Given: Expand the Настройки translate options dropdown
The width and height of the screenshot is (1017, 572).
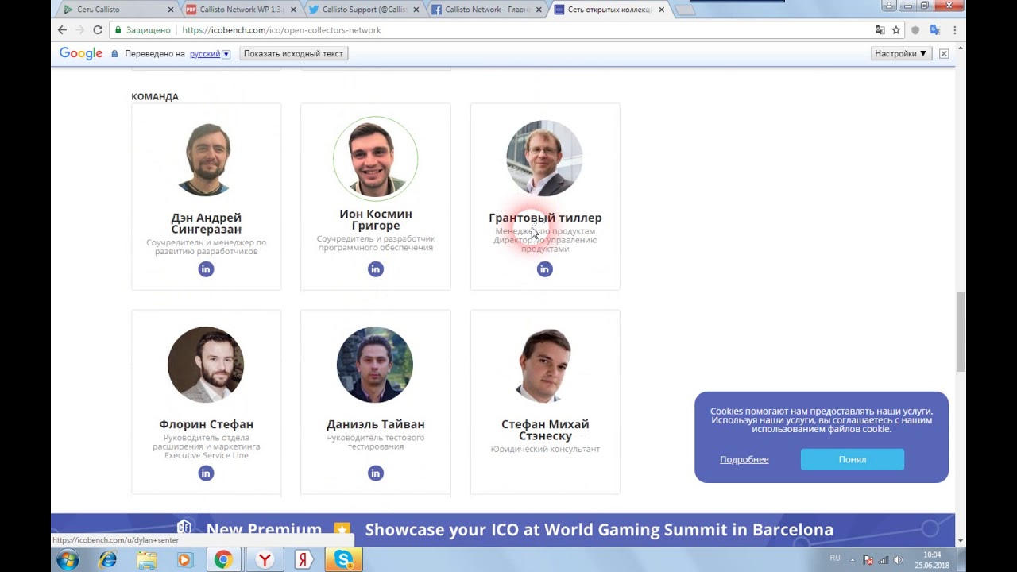Looking at the screenshot, I should click(x=900, y=54).
